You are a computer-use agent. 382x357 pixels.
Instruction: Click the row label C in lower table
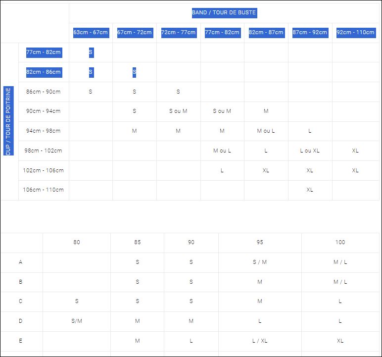pyautogui.click(x=21, y=301)
